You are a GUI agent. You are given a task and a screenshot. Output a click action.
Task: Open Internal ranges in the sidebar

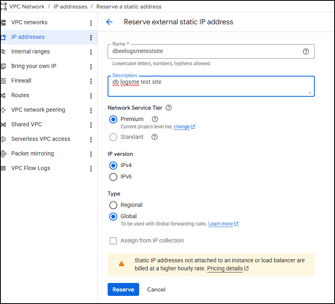(30, 51)
